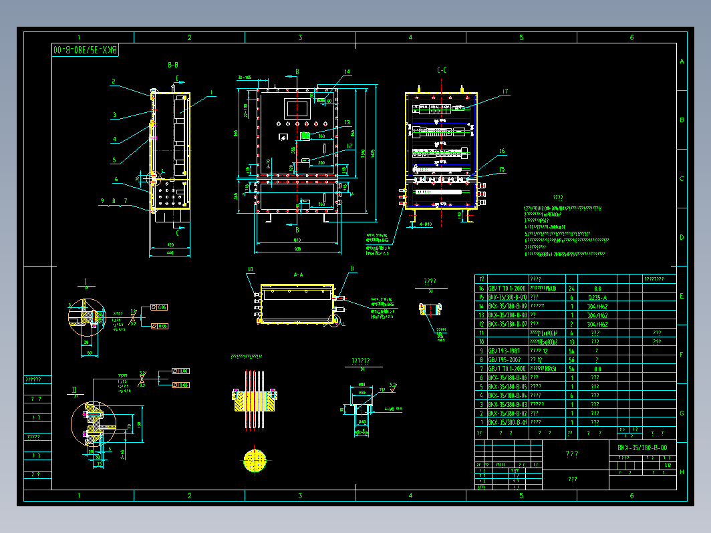Select the 870 width dimension
Screen dimensions: 711x533
(297, 240)
